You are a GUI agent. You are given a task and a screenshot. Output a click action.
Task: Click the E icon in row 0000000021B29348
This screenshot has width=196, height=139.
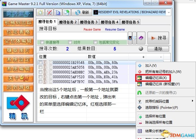(44, 62)
